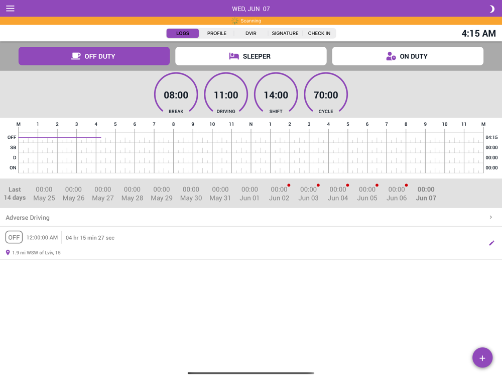
Task: Tap the 4:15 AM clock text
Action: 478,33
